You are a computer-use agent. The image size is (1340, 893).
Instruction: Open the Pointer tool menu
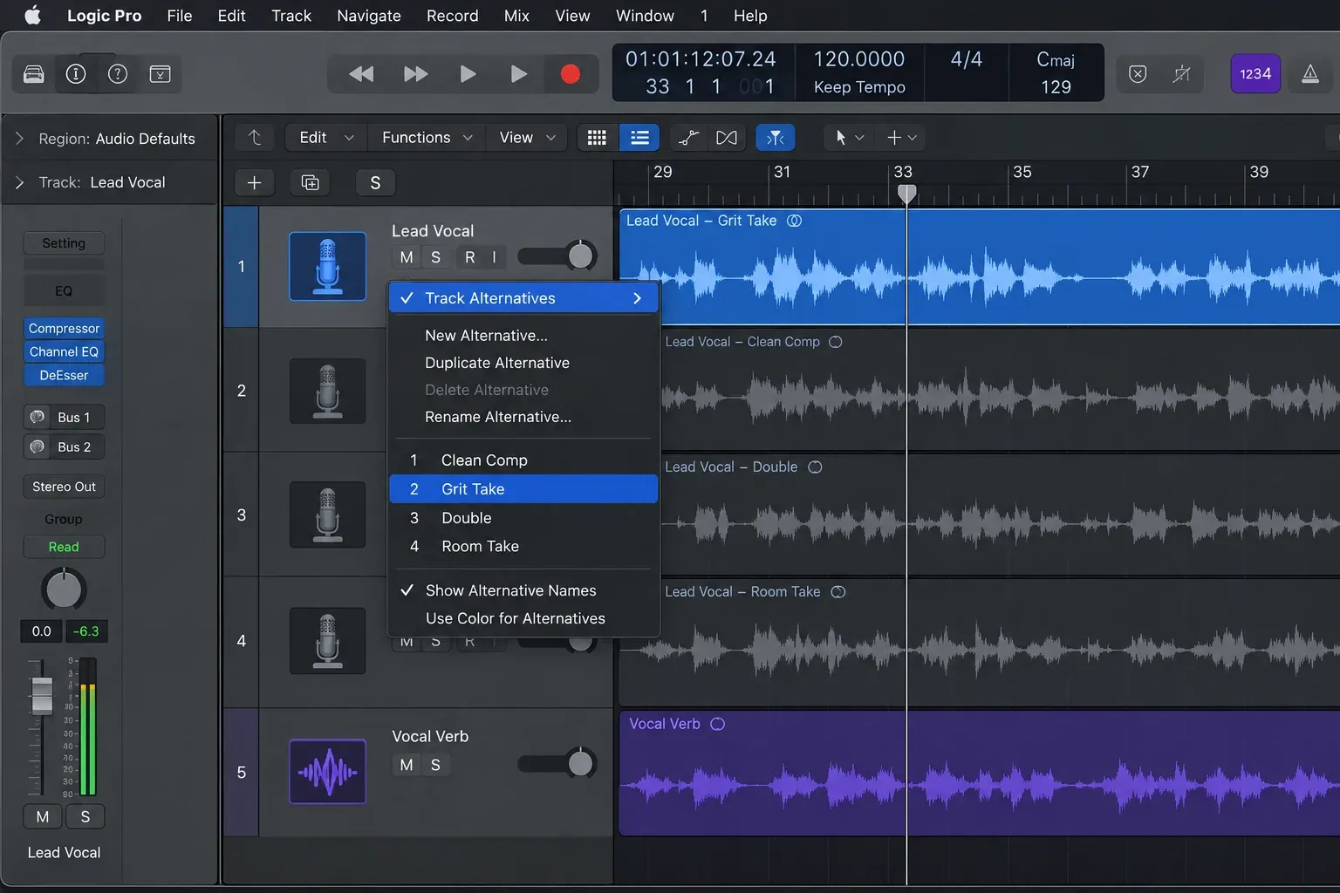(848, 138)
